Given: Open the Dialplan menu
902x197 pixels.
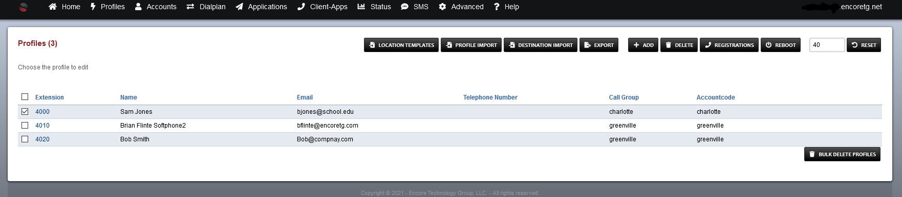Looking at the screenshot, I should click(206, 7).
